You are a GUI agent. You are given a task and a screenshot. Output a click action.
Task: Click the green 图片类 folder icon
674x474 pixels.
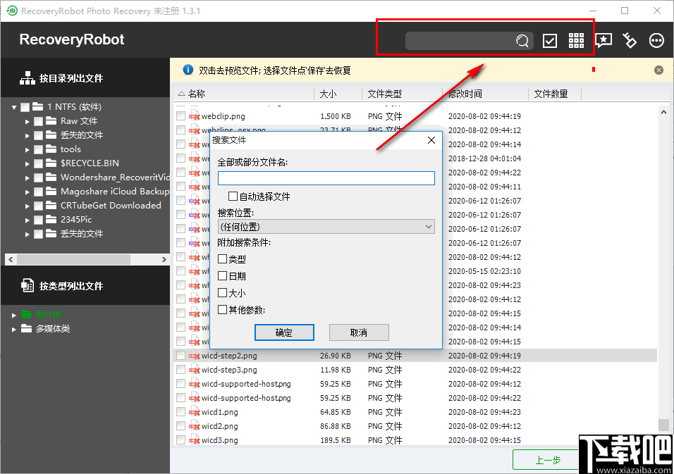coord(26,314)
